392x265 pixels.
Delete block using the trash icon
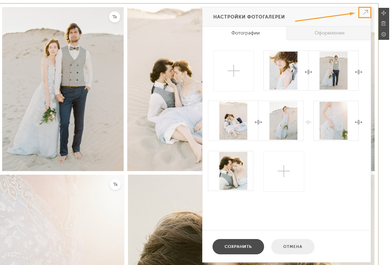point(383,23)
